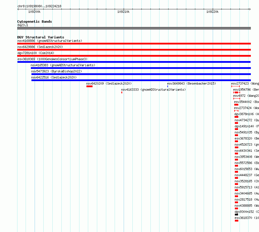Viewport: 259px width, 232px height.
Task: Open the nsv3953408 variant label
Action: pyautogui.click(x=247, y=157)
